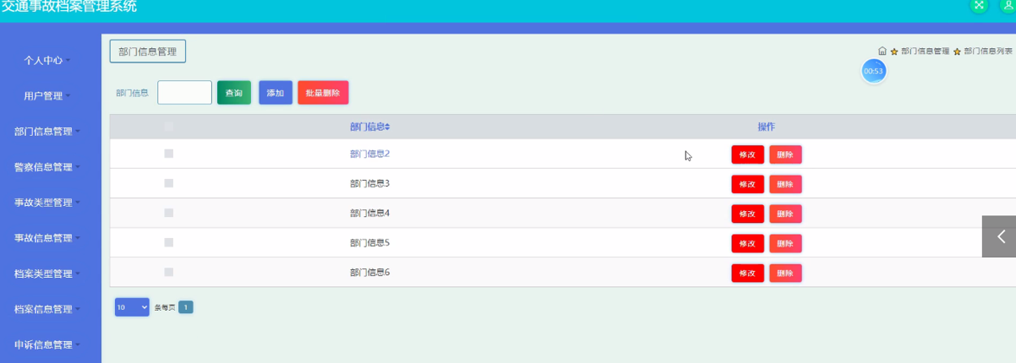Click 部门信息管理 breadcrumb link
The image size is (1016, 363).
click(x=925, y=51)
